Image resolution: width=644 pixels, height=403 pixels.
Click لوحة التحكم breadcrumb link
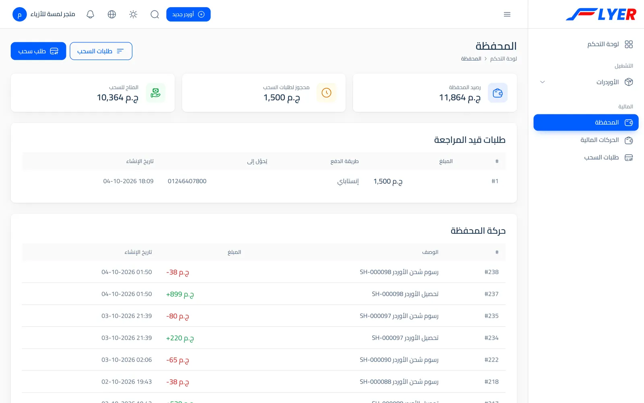point(504,59)
